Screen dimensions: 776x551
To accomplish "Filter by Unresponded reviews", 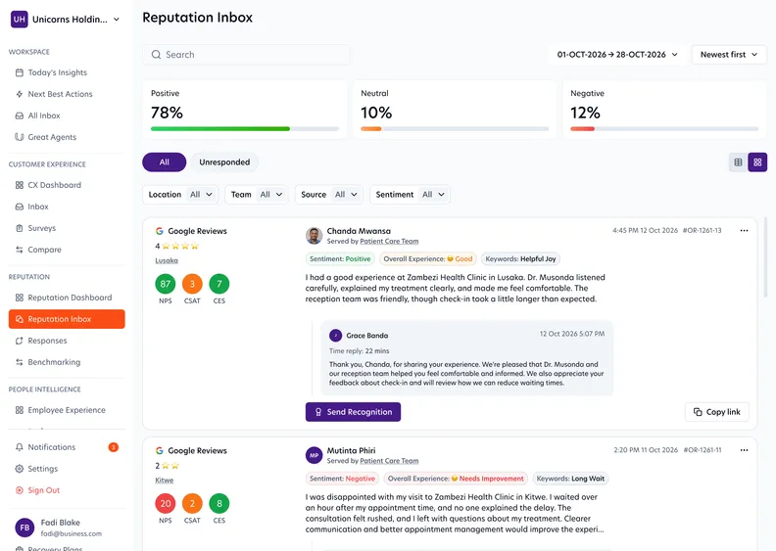I will pyautogui.click(x=224, y=162).
